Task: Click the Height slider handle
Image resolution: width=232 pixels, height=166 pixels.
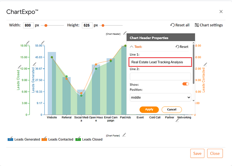Action: pos(103,25)
